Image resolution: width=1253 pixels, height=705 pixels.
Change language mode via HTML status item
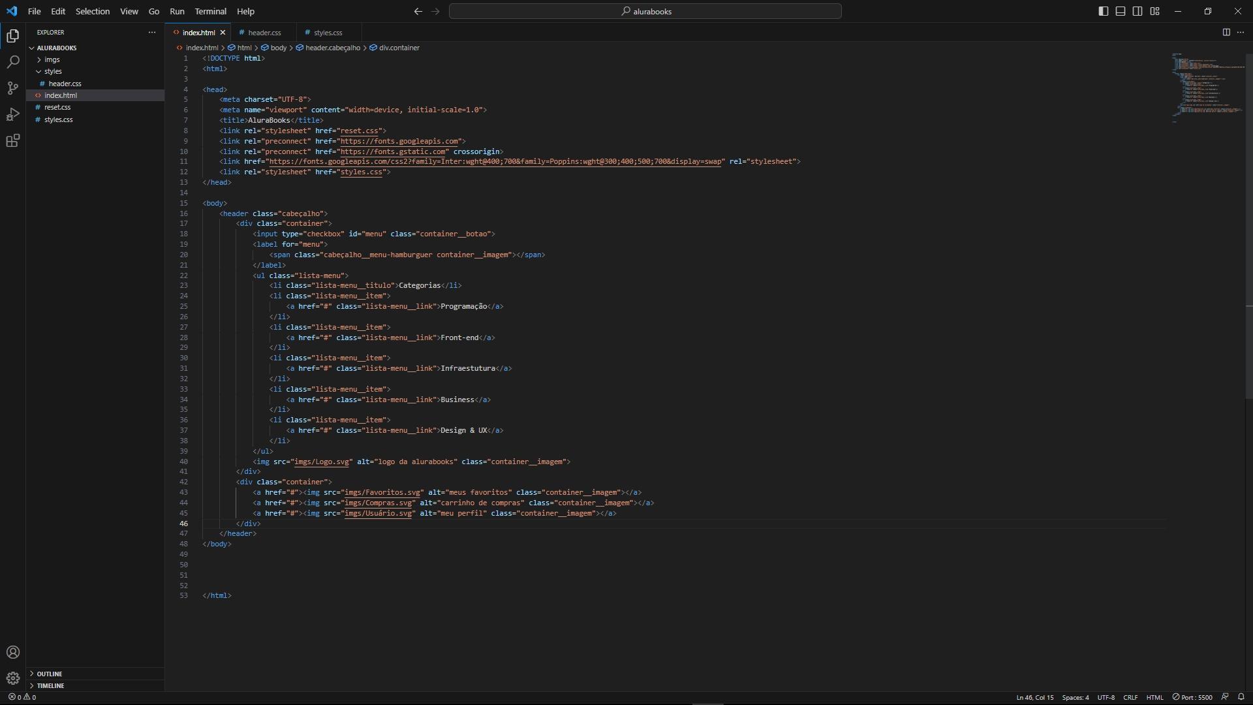pos(1154,697)
